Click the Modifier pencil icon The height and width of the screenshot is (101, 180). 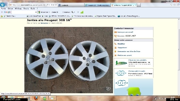pyautogui.click(x=115, y=44)
